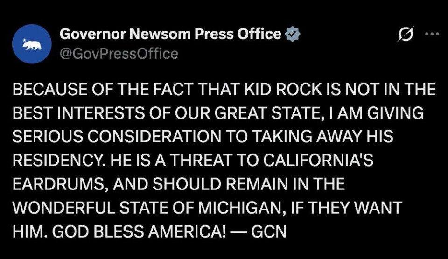
Task: Click the word CALIFORNIA'S in the post
Action: tap(318, 160)
